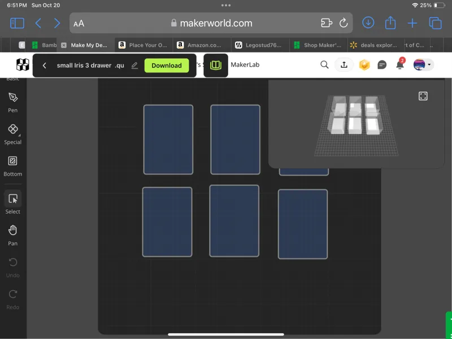452x339 pixels.
Task: Go back with the project title chevron
Action: [x=45, y=66]
